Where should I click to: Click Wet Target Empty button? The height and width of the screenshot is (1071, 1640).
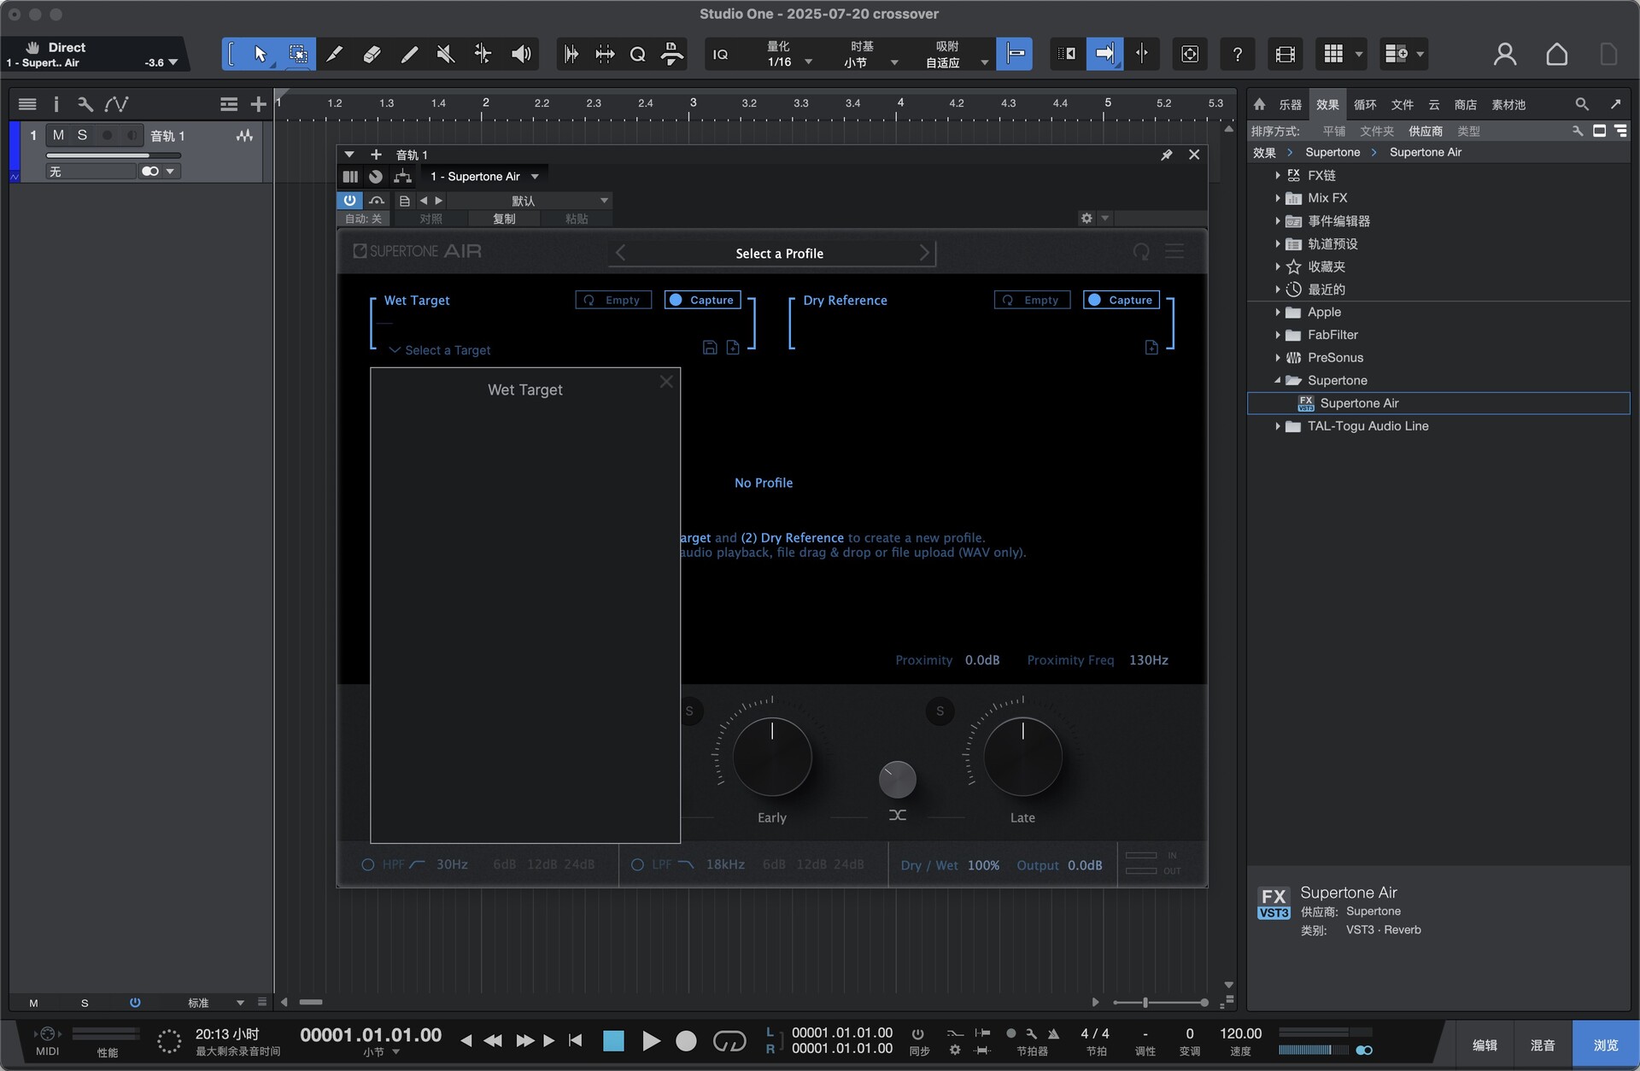pos(613,300)
